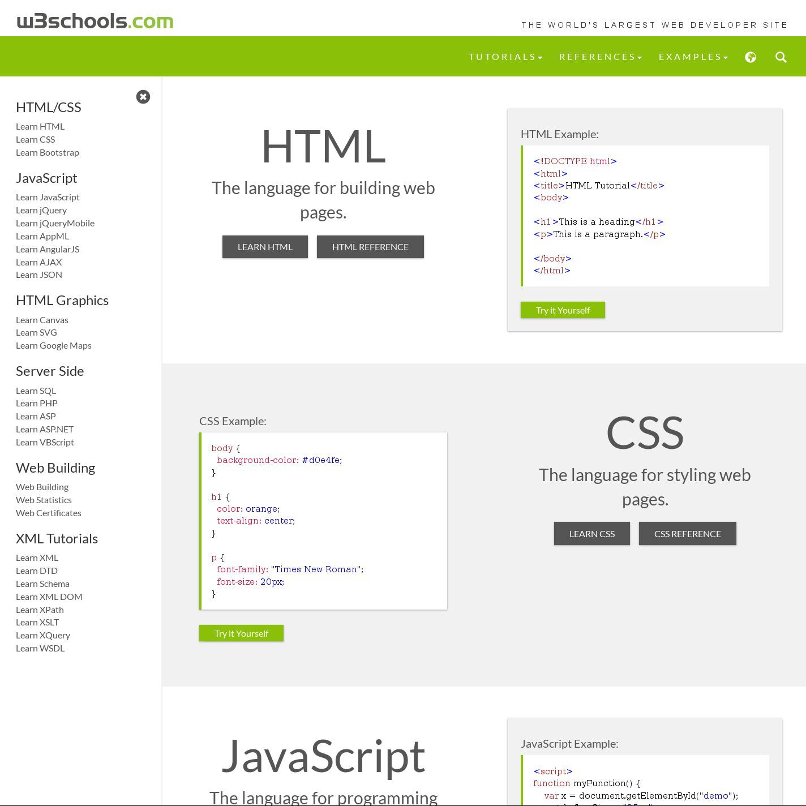Screen dimensions: 806x806
Task: Click the globe translate icon
Action: coord(751,57)
